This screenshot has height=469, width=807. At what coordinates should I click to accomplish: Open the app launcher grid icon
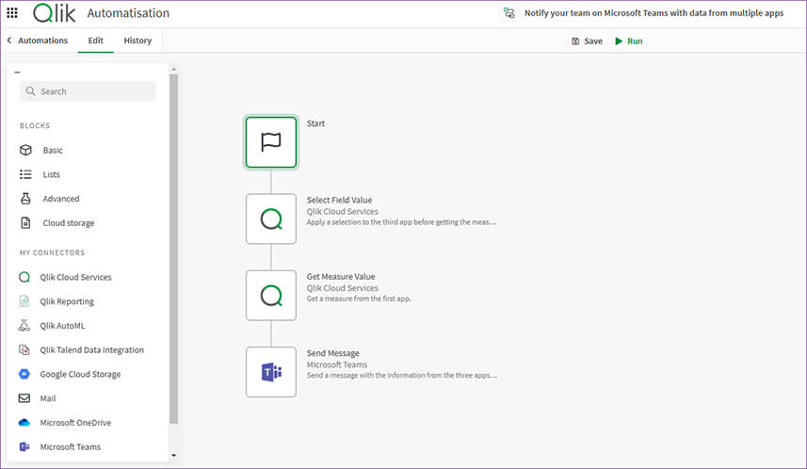[x=12, y=13]
